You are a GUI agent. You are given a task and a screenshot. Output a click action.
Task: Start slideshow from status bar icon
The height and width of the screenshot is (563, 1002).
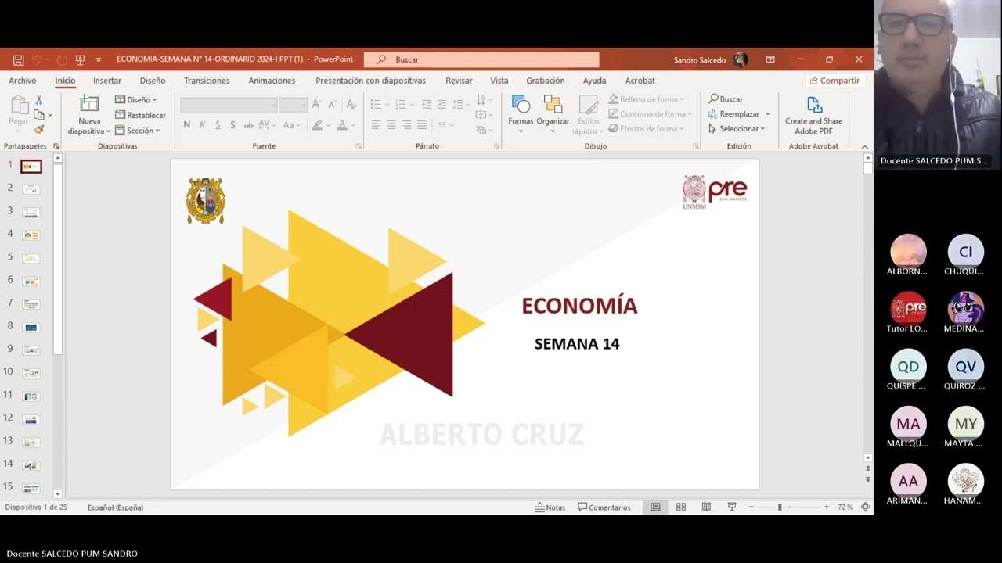tap(731, 507)
